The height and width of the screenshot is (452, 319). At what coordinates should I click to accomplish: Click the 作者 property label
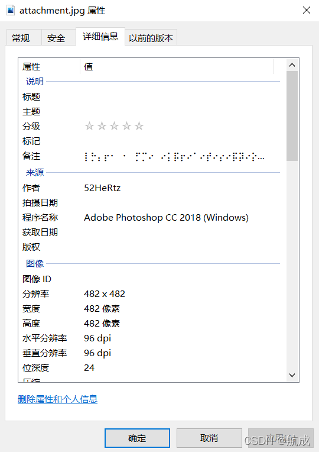coord(31,188)
